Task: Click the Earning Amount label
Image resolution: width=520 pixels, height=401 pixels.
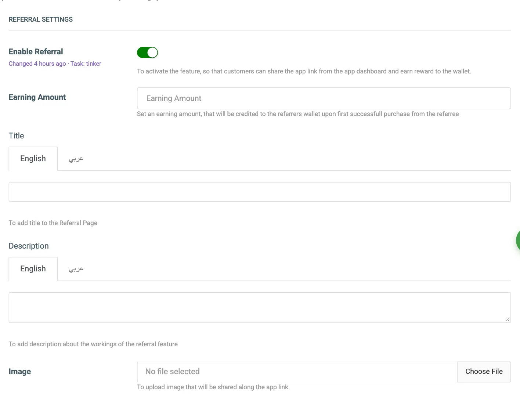Action: (37, 97)
